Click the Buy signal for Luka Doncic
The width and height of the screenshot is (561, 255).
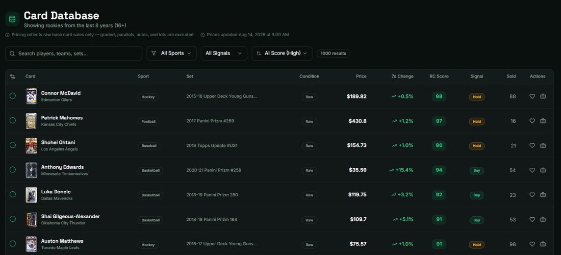tap(476, 195)
